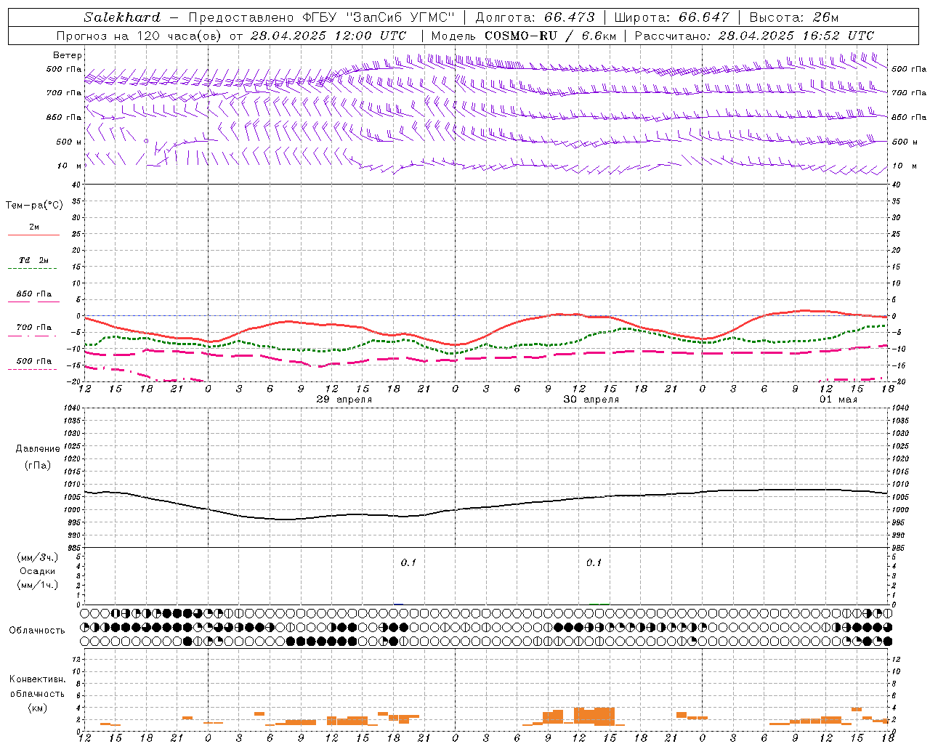Click the '850 гПа' temperature legend entry
This screenshot has width=930, height=744.
point(34,294)
